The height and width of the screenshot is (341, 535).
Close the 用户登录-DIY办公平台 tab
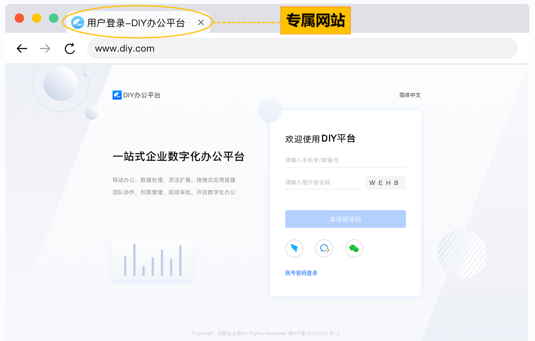pos(201,23)
